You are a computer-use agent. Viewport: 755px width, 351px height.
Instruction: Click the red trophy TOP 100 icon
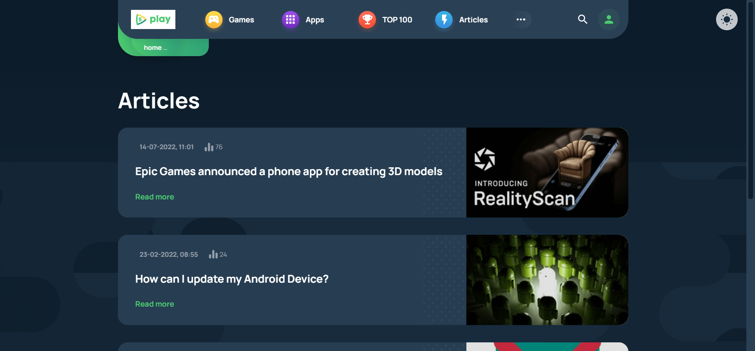pyautogui.click(x=367, y=20)
